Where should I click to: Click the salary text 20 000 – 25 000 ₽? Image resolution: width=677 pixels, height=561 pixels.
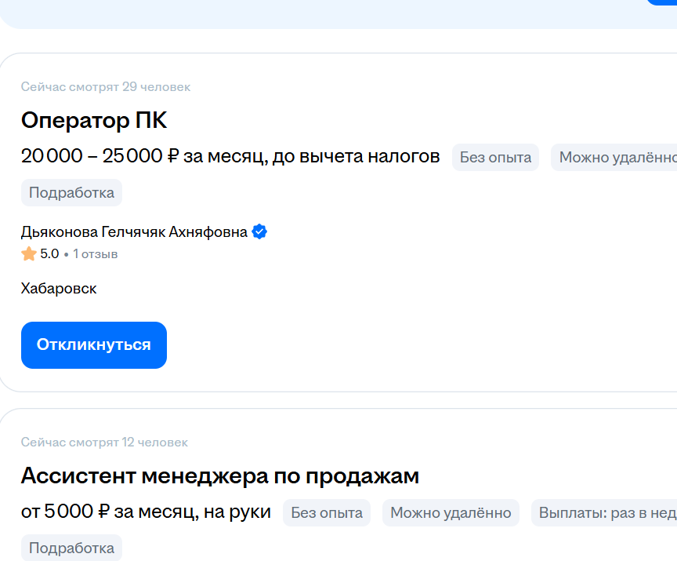coord(100,156)
